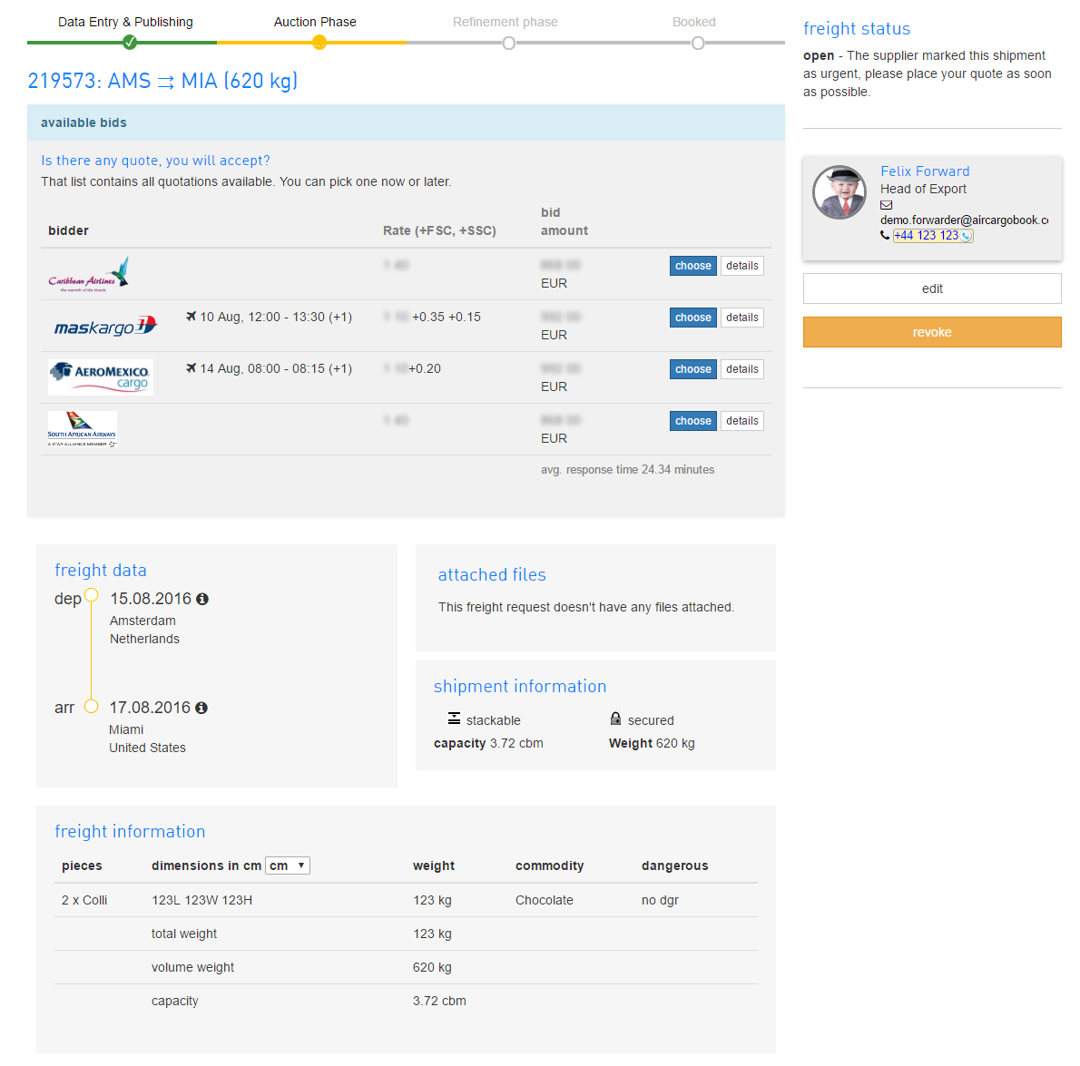Click the call icon next to the phone number
1080x1066 pixels.
[967, 236]
